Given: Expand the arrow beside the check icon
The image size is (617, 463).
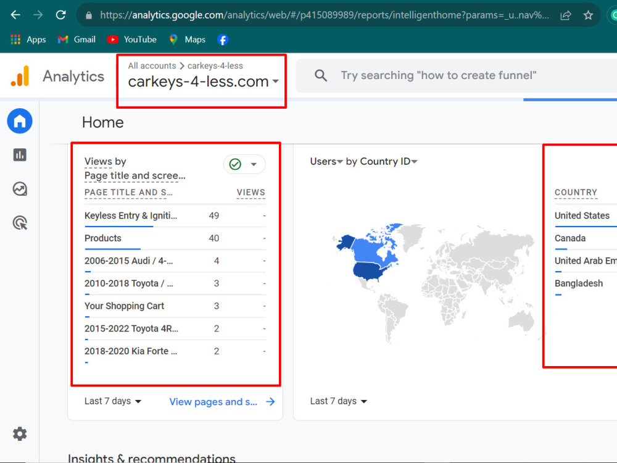Looking at the screenshot, I should pos(254,164).
